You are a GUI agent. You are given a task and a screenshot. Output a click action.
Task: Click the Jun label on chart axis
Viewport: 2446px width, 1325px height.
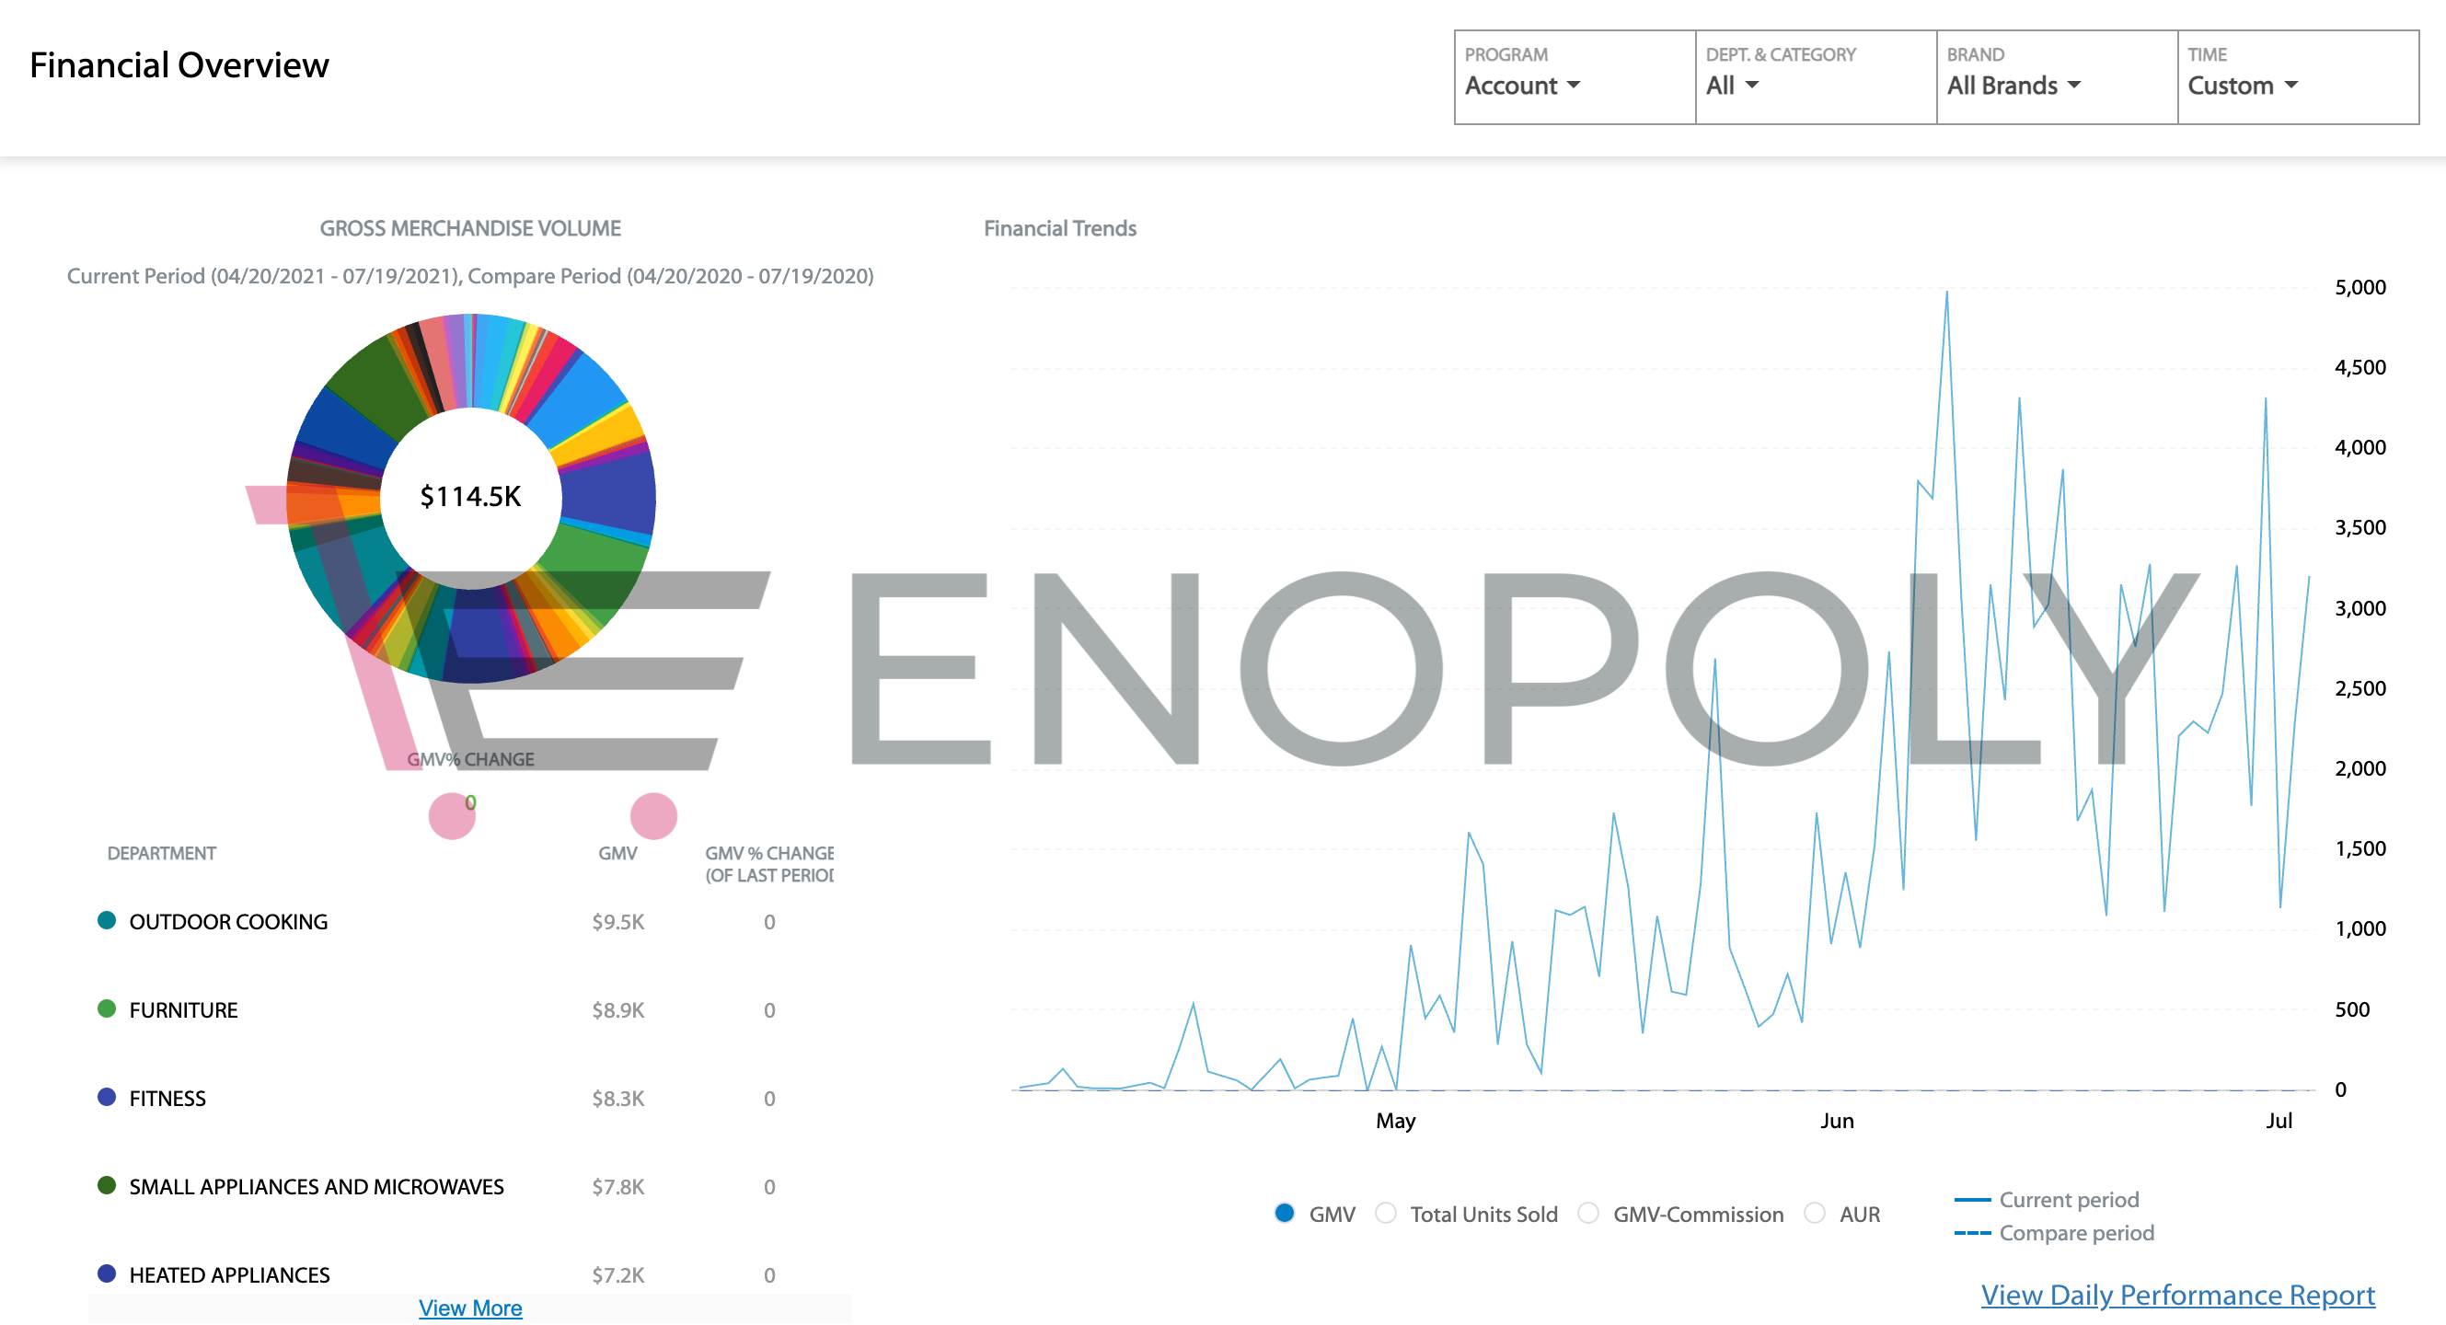point(1837,1121)
